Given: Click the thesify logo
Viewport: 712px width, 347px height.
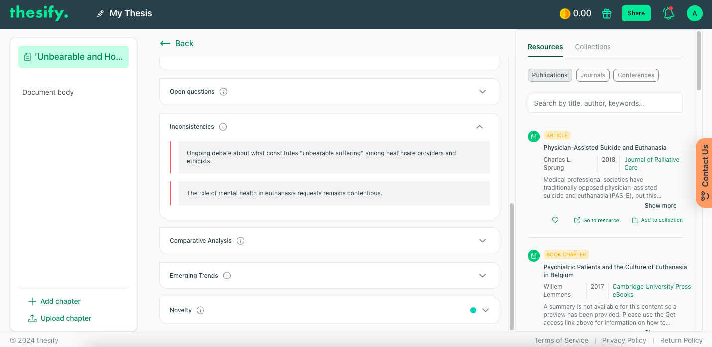Looking at the screenshot, I should 38,13.
